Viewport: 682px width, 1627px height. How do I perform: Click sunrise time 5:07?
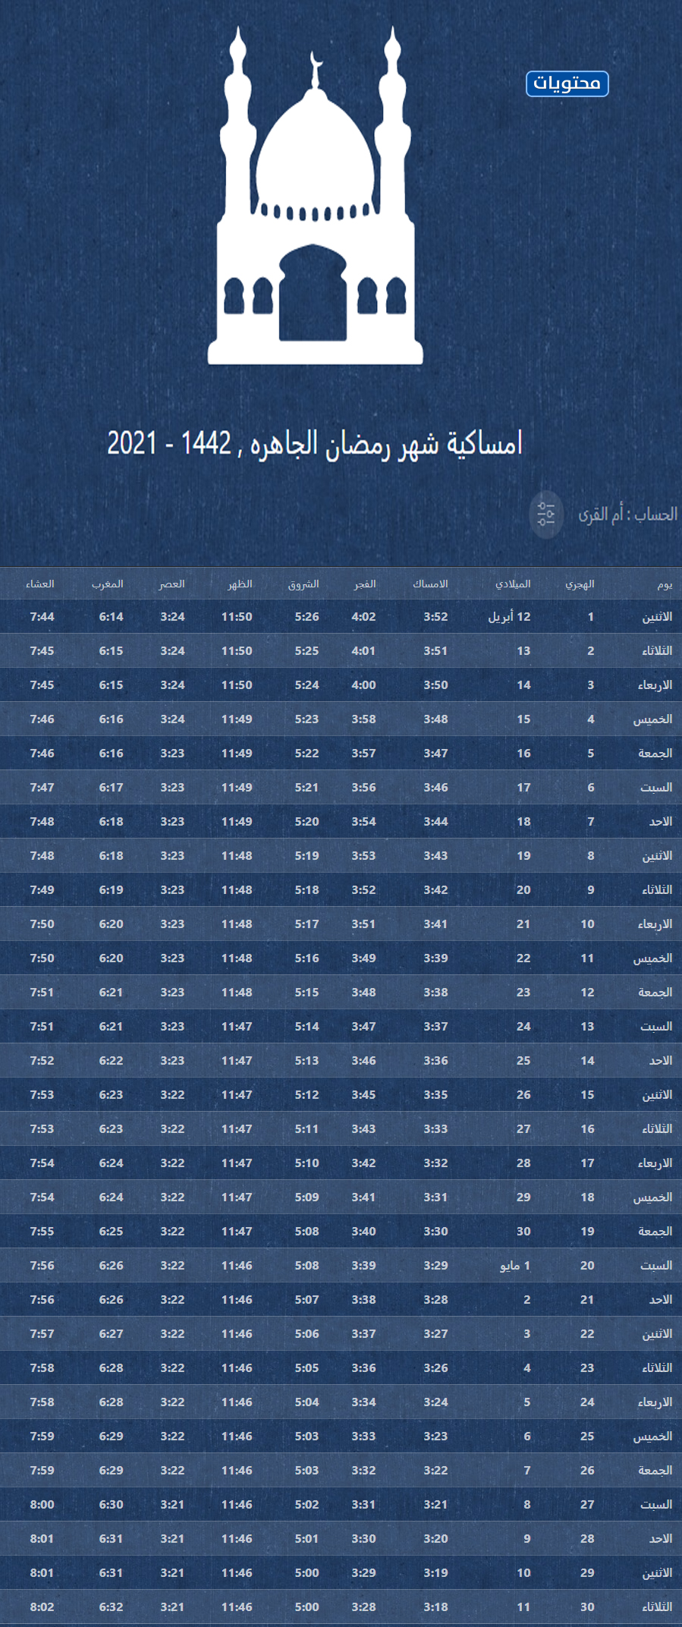pos(306,1300)
